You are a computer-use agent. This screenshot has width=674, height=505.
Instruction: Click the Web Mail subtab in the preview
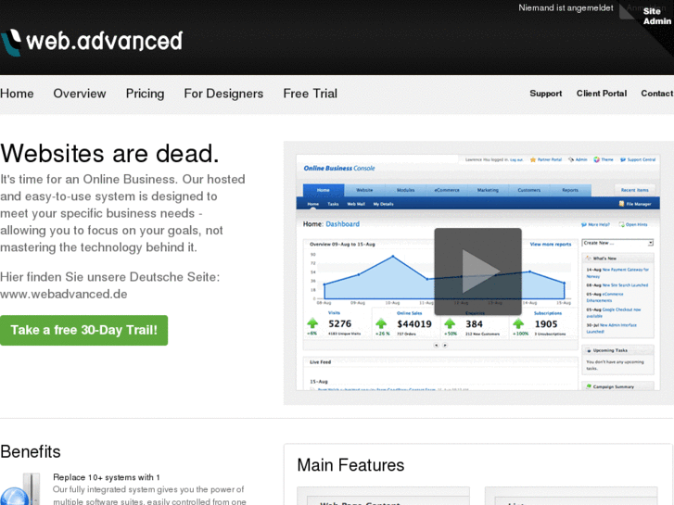pyautogui.click(x=356, y=204)
